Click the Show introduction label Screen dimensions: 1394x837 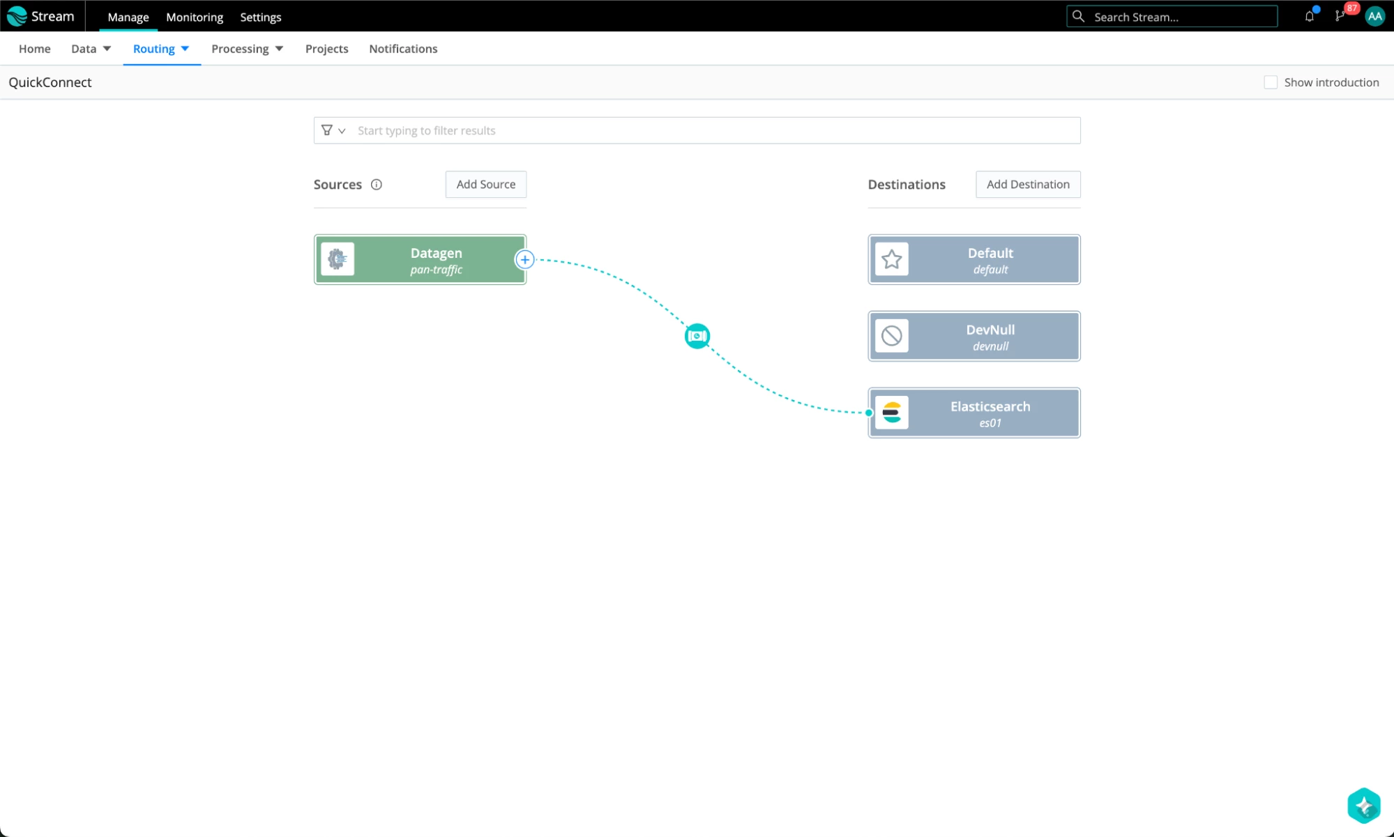pyautogui.click(x=1331, y=82)
